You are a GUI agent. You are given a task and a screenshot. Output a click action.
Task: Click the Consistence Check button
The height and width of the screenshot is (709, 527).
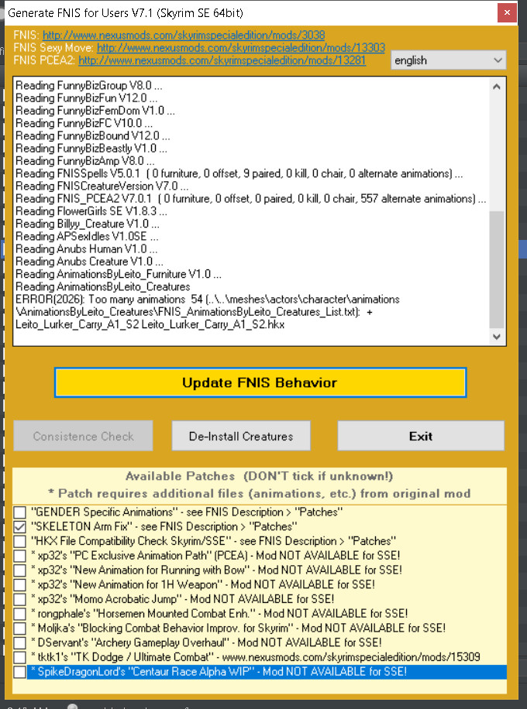click(x=83, y=436)
